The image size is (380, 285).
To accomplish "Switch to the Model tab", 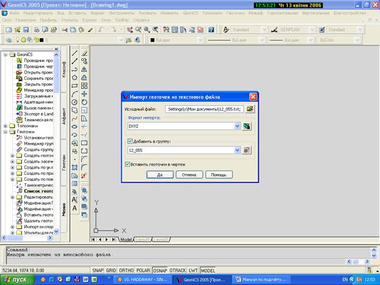I will pyautogui.click(x=126, y=240).
